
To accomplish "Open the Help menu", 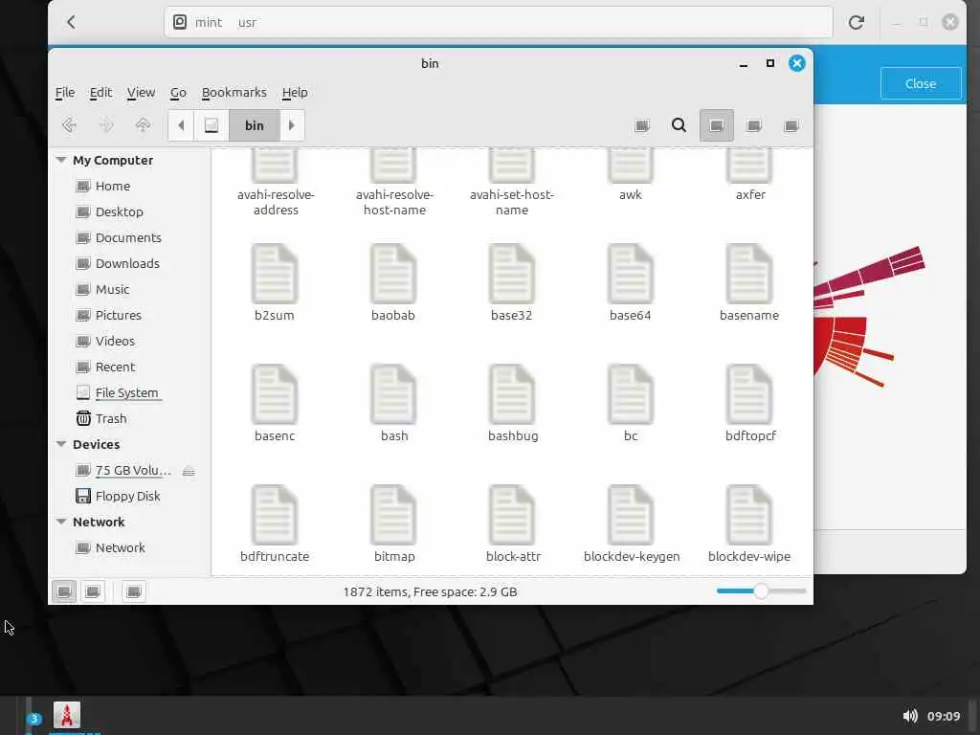I will [295, 93].
